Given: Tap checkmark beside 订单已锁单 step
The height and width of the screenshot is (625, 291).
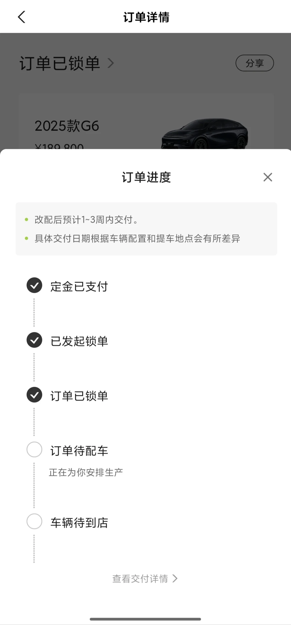Looking at the screenshot, I should 34,395.
